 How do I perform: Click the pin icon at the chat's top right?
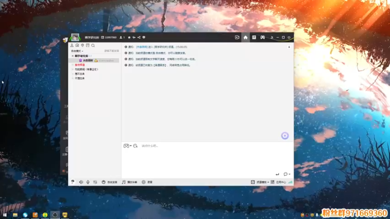(289, 47)
